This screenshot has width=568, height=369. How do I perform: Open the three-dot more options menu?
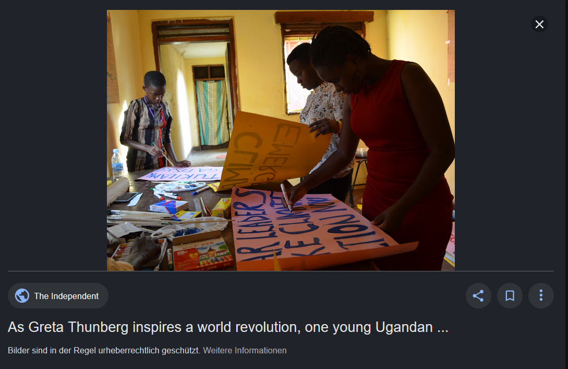[541, 296]
